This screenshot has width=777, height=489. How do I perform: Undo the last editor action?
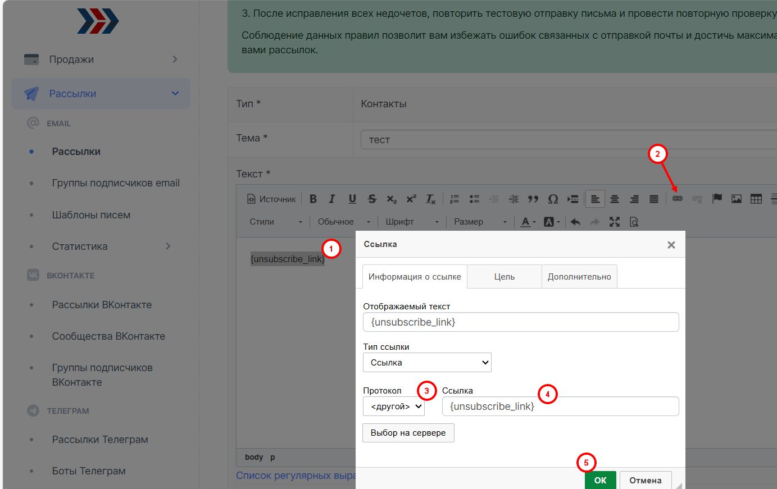(575, 222)
